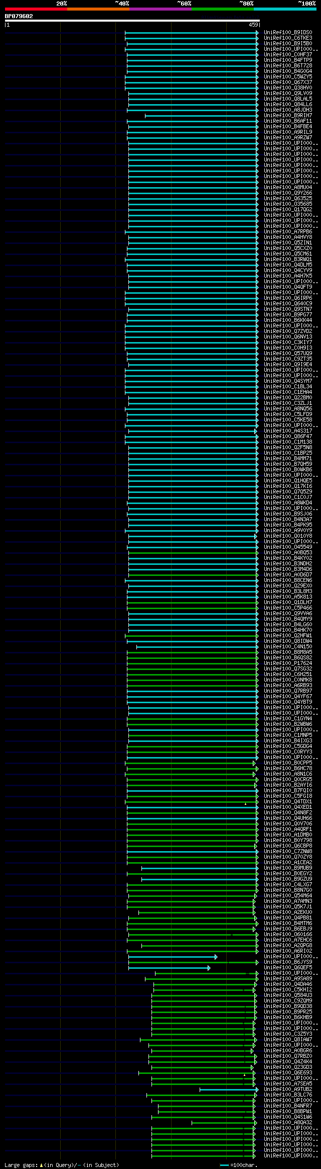Image resolution: width=321 pixels, height=1169 pixels.
Task: Open hit UniRef100_C0HF37
Action: click(288, 55)
